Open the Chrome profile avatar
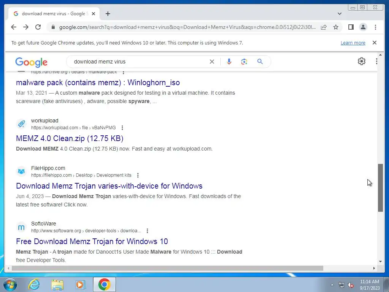The height and width of the screenshot is (292, 389). point(363,27)
